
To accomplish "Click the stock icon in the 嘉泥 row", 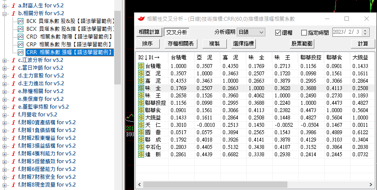I will point(141,81).
